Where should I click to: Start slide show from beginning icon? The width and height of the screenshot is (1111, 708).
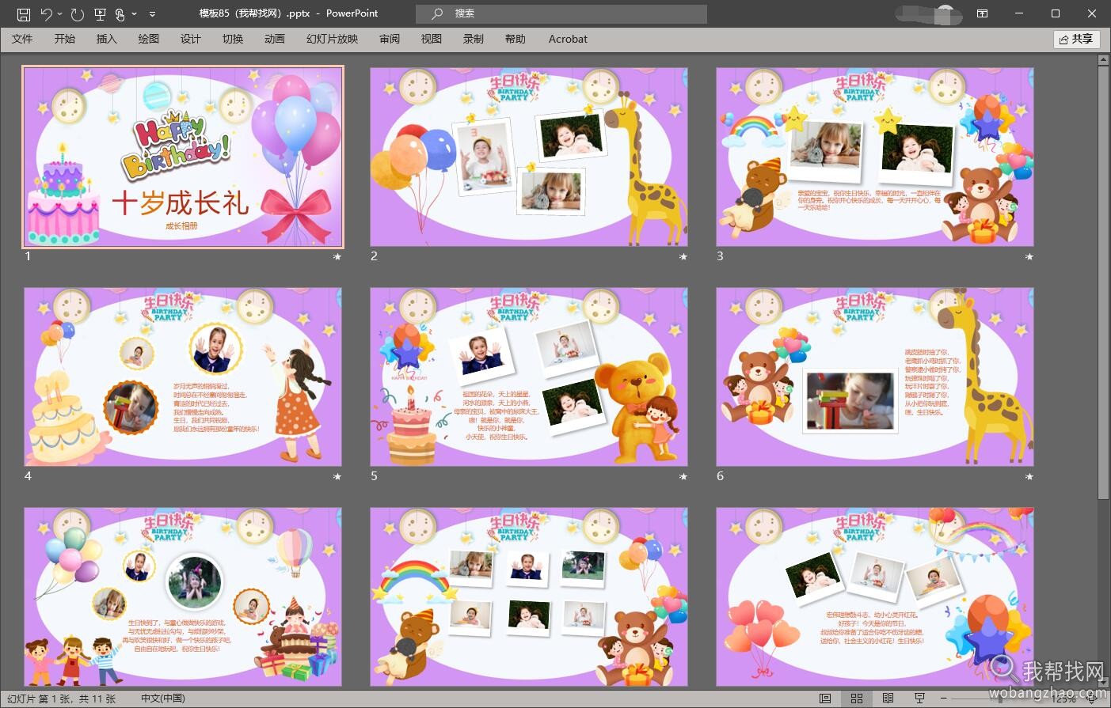[x=100, y=13]
